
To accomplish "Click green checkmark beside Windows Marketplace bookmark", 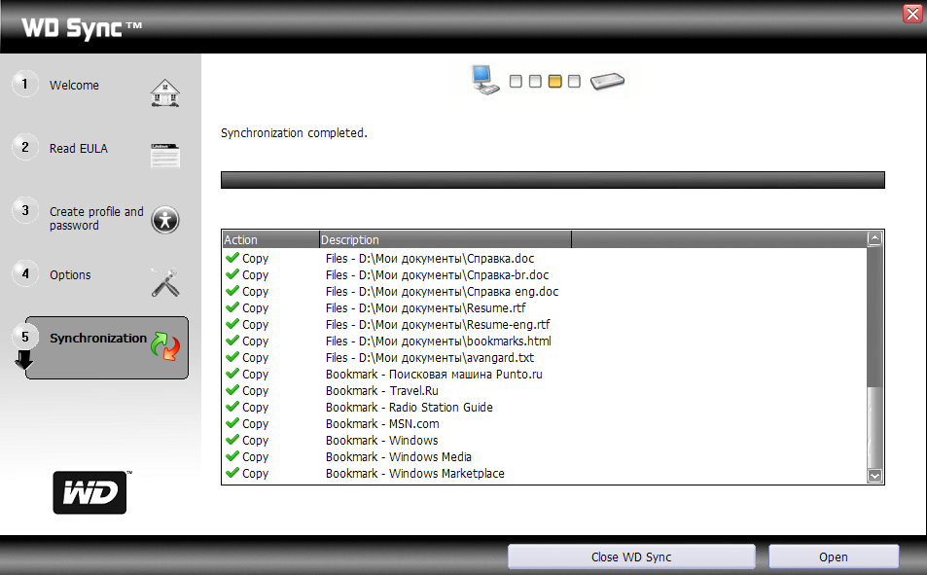I will pos(232,473).
